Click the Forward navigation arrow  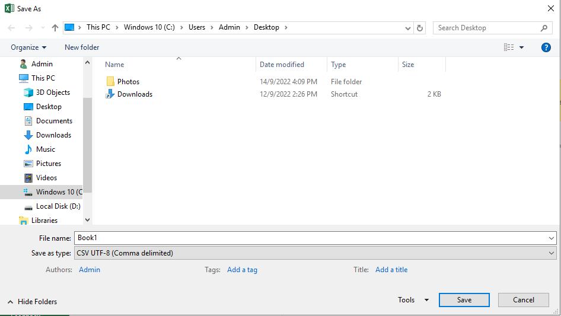click(29, 27)
